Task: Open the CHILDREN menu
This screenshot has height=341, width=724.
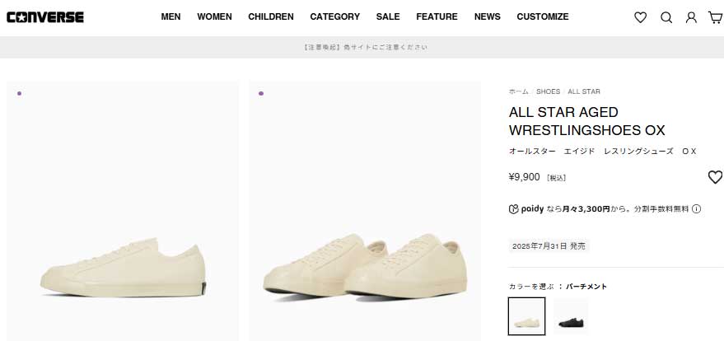Action: pos(271,16)
